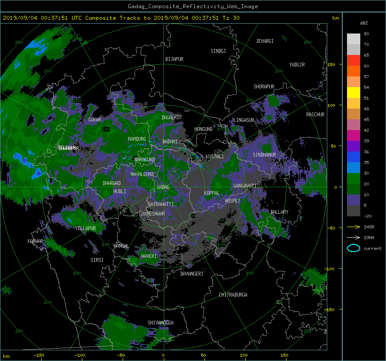Screen dimensions: 386x361
Task: Click the green 20 dBZ color swatch
Action: [353, 178]
